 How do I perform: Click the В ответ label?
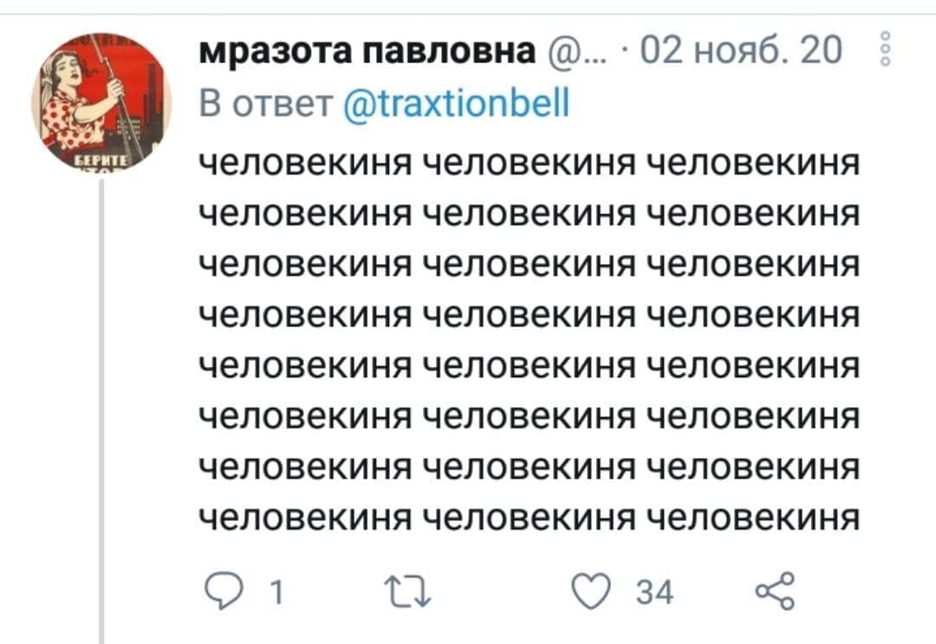pyautogui.click(x=266, y=103)
